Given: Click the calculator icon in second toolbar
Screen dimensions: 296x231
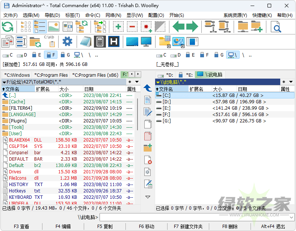Looking at the screenshot, I should click(x=100, y=41).
